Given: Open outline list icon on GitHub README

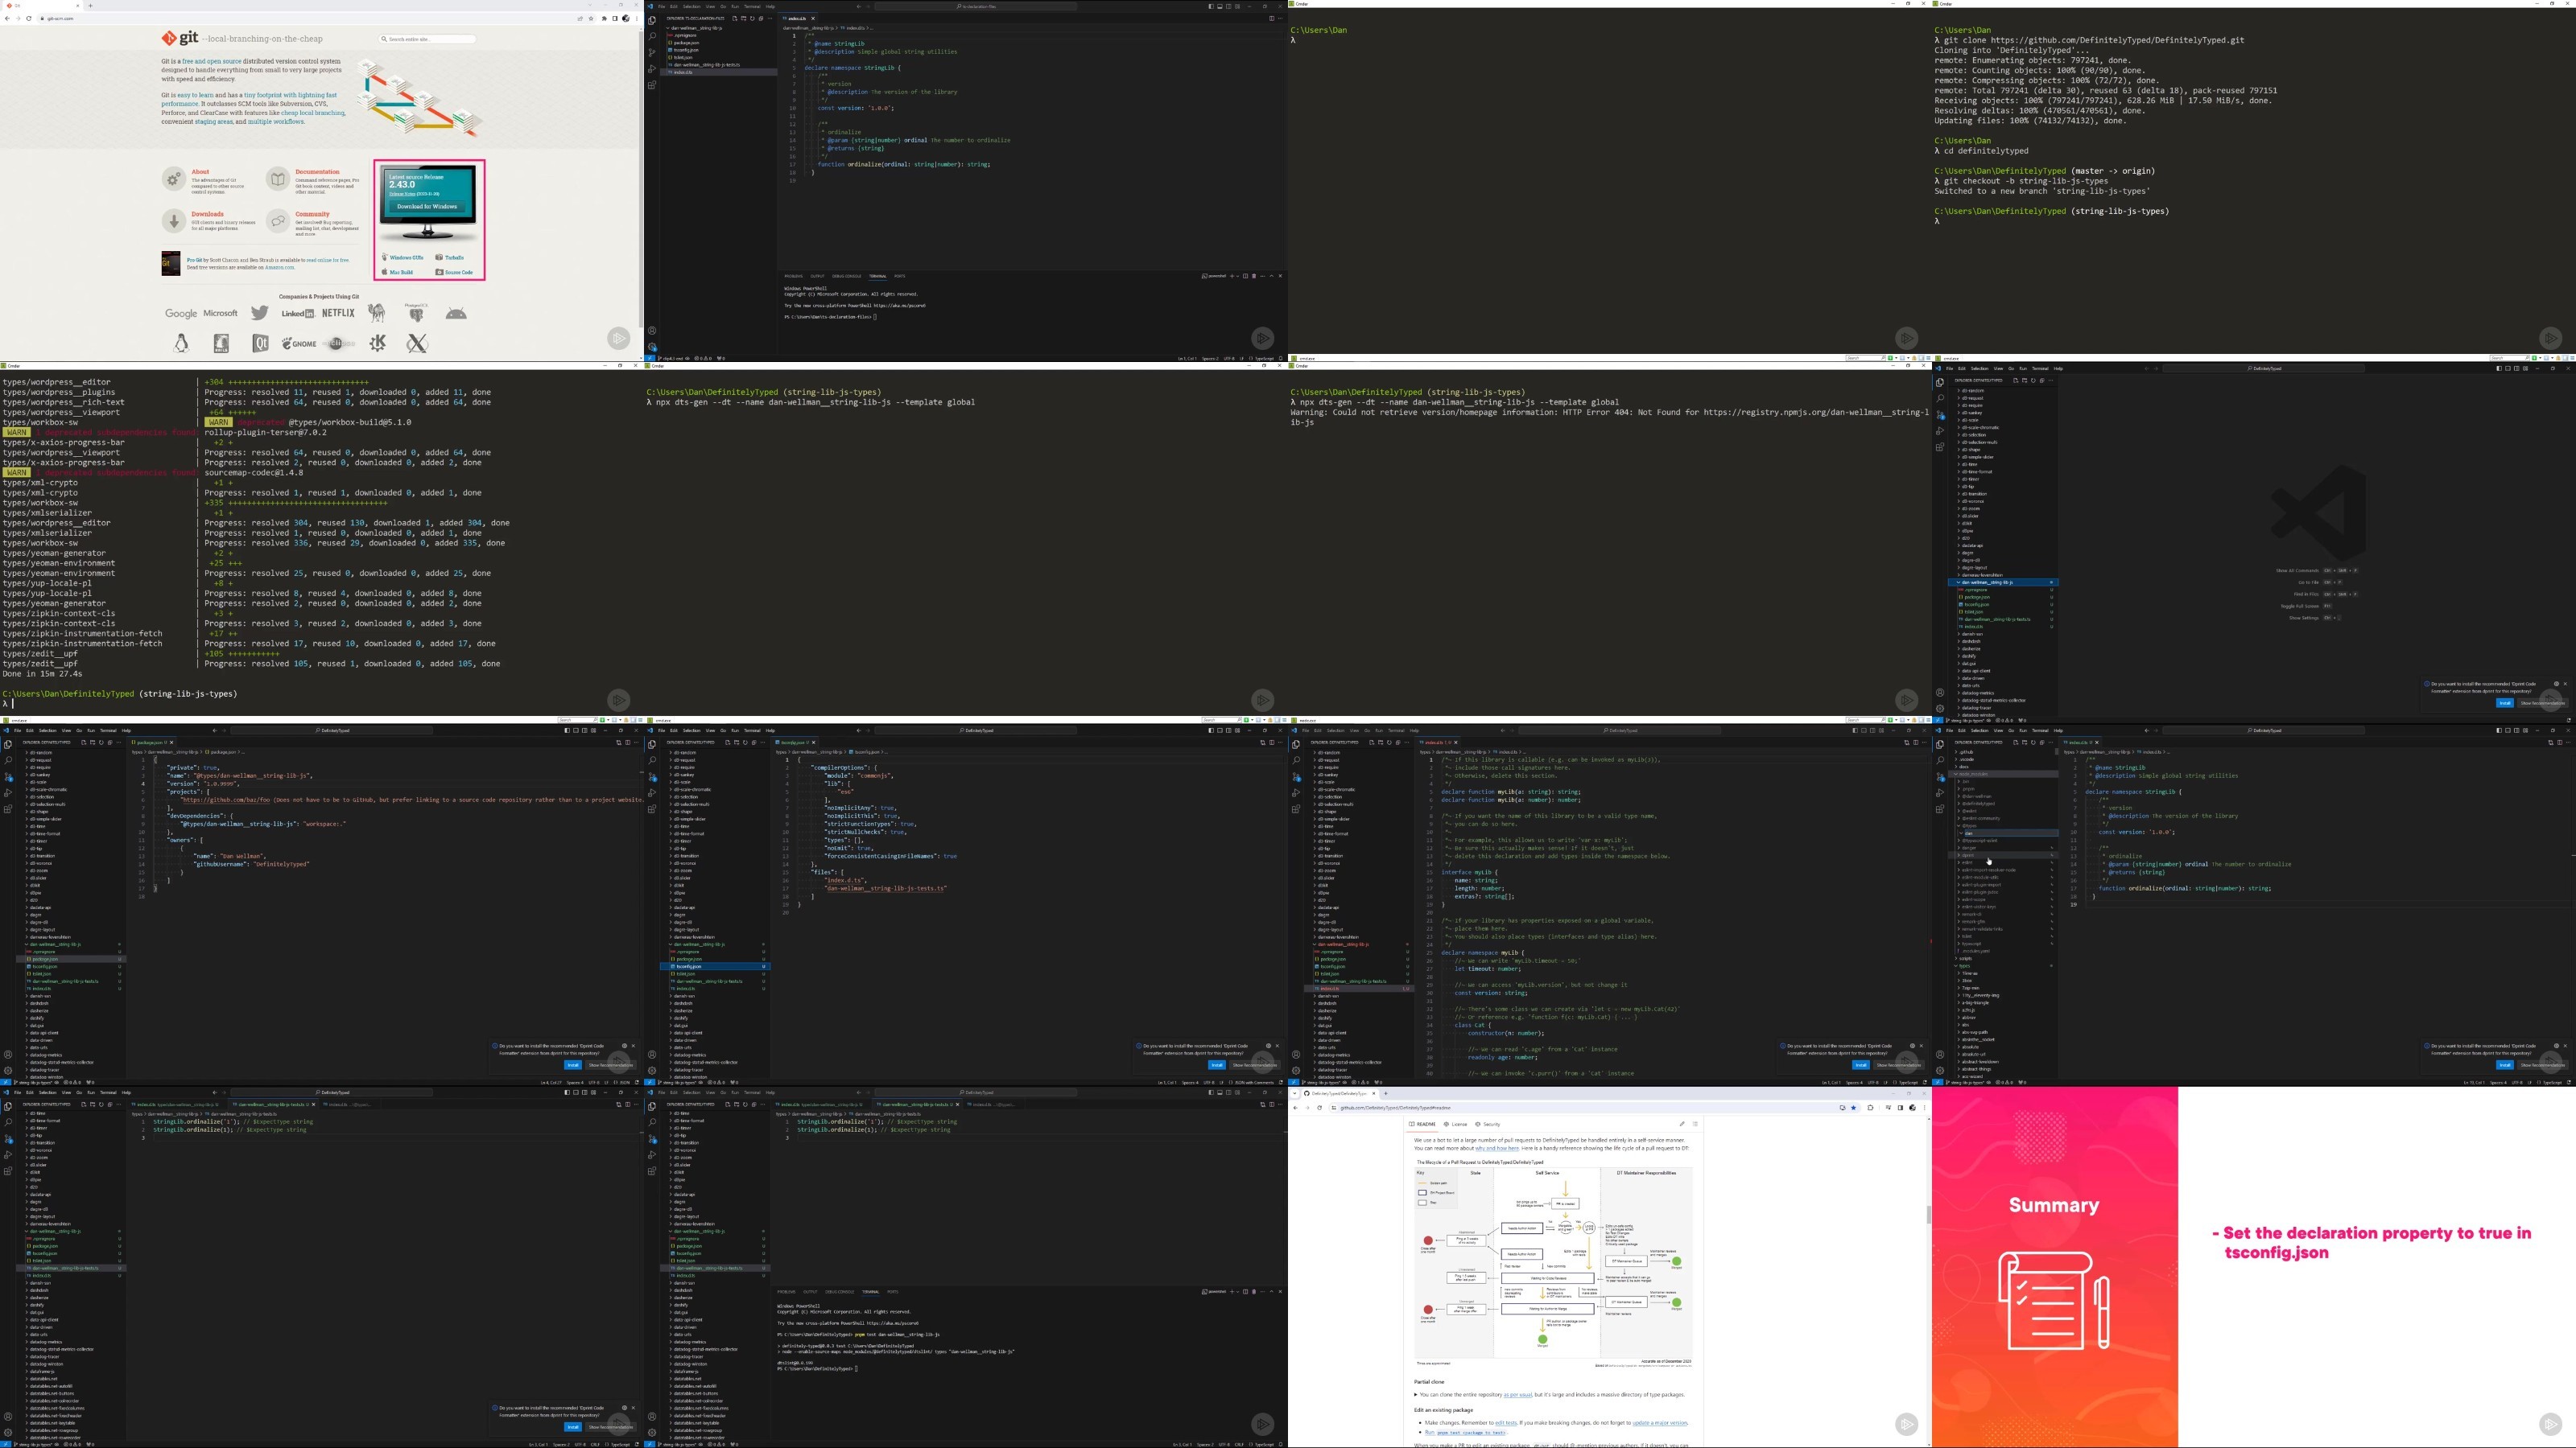Looking at the screenshot, I should point(1695,1125).
